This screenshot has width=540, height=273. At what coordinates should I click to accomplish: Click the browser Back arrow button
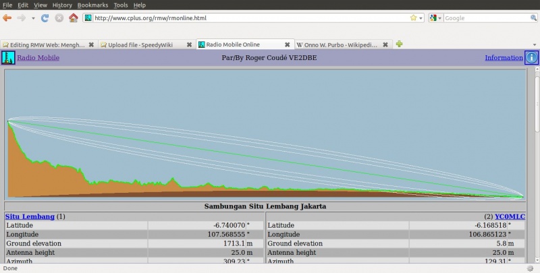7,18
